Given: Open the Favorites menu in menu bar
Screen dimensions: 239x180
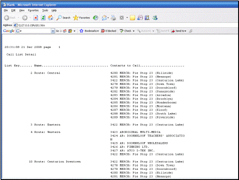Looking at the screenshot, I should pos(33,10).
